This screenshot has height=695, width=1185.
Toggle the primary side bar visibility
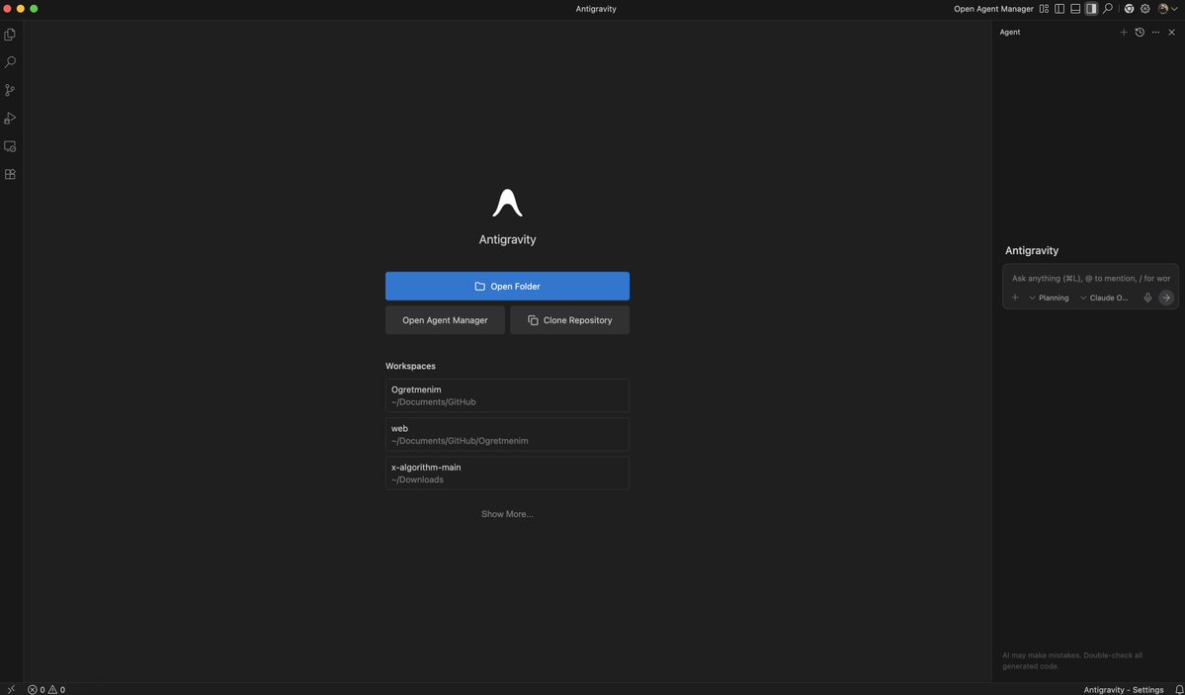click(x=1059, y=9)
